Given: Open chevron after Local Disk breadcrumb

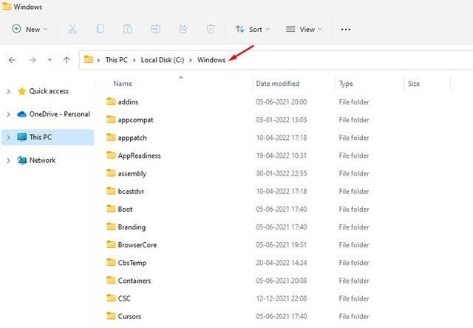Looking at the screenshot, I should (x=191, y=60).
